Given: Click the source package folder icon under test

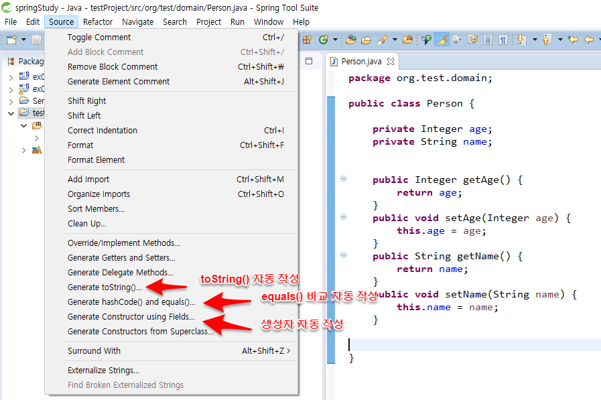Looking at the screenshot, I should pyautogui.click(x=37, y=125).
